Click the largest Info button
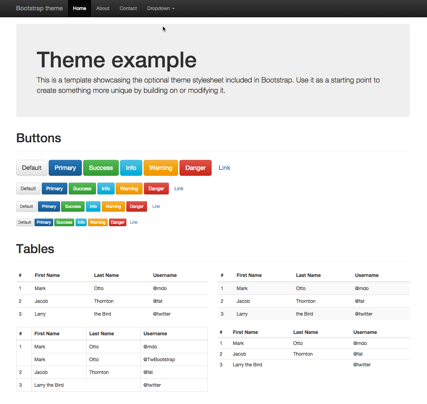Viewport: 427px width, 404px height. pyautogui.click(x=131, y=168)
